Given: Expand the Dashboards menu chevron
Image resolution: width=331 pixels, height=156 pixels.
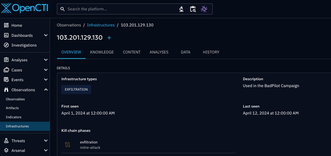Looking at the screenshot, I should pos(46,35).
